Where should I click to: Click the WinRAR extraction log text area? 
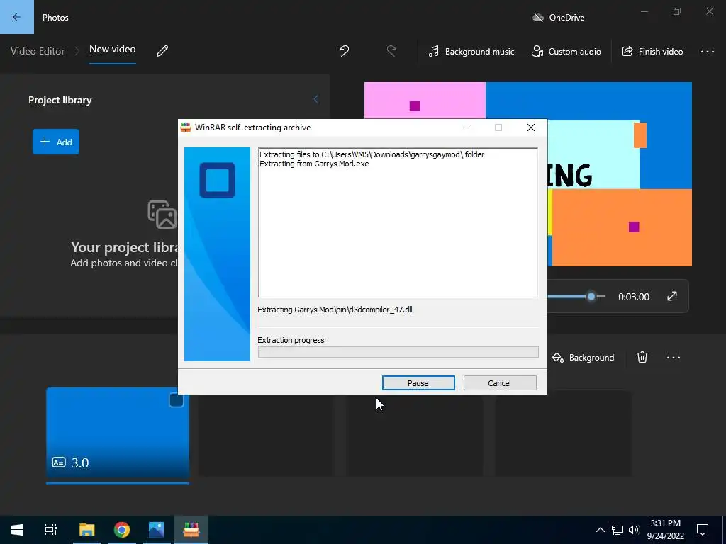click(398, 222)
